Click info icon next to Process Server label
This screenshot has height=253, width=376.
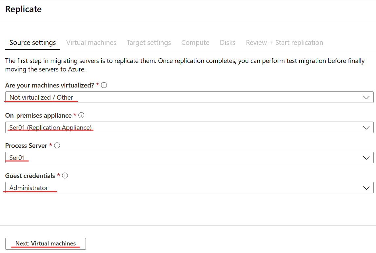[x=57, y=146]
